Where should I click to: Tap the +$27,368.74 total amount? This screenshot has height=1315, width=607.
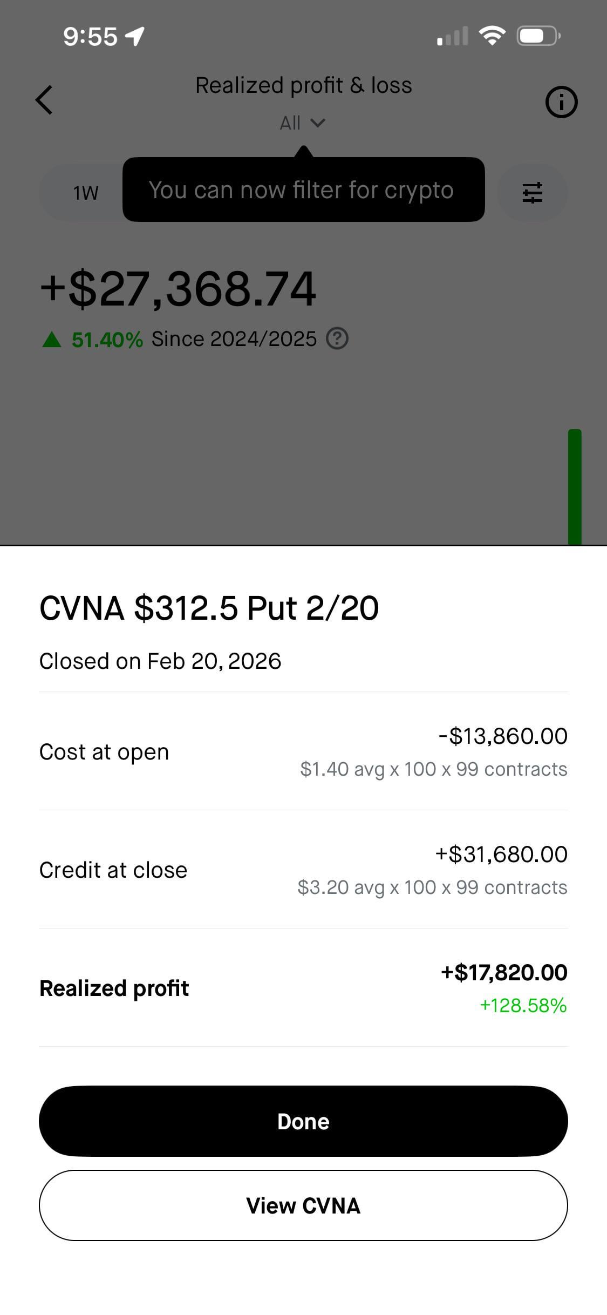[x=179, y=289]
